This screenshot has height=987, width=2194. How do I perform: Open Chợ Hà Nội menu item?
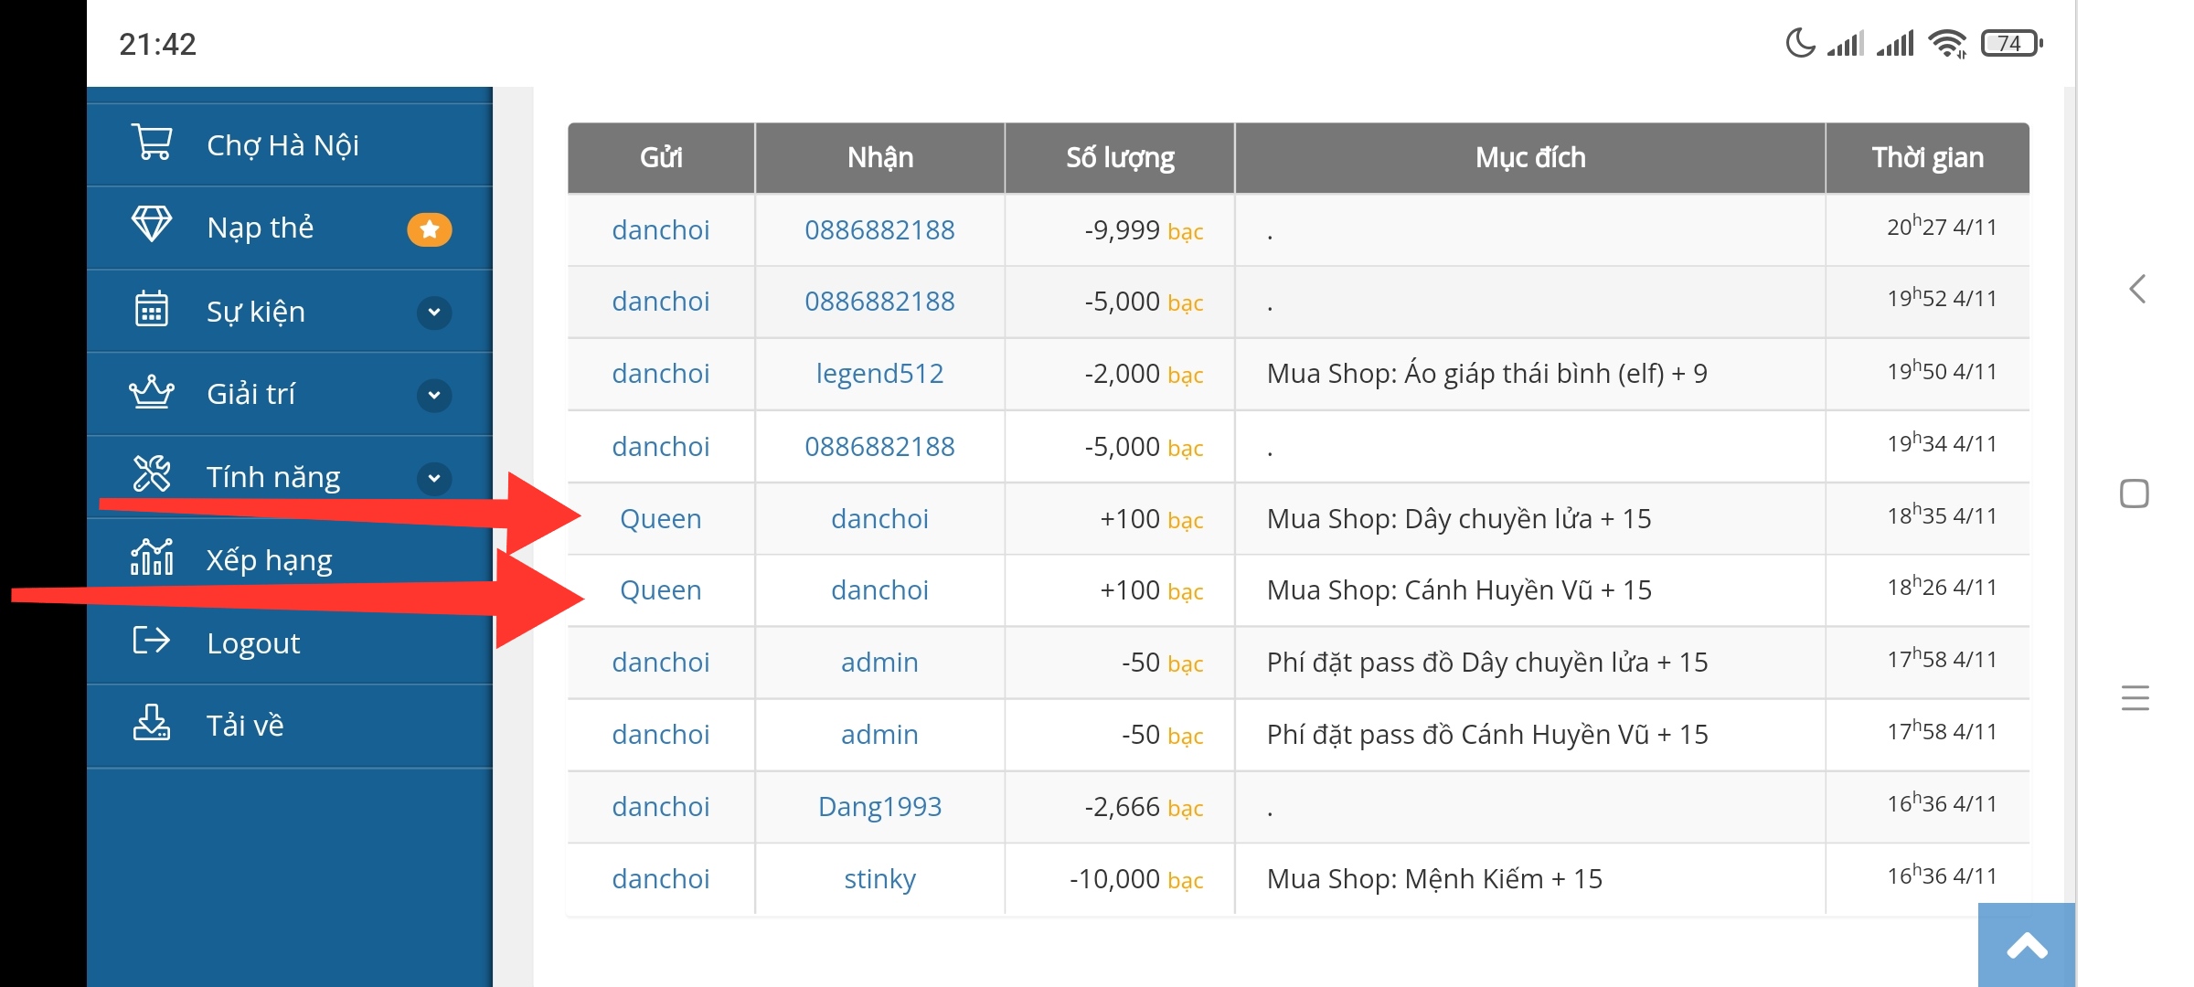(282, 144)
